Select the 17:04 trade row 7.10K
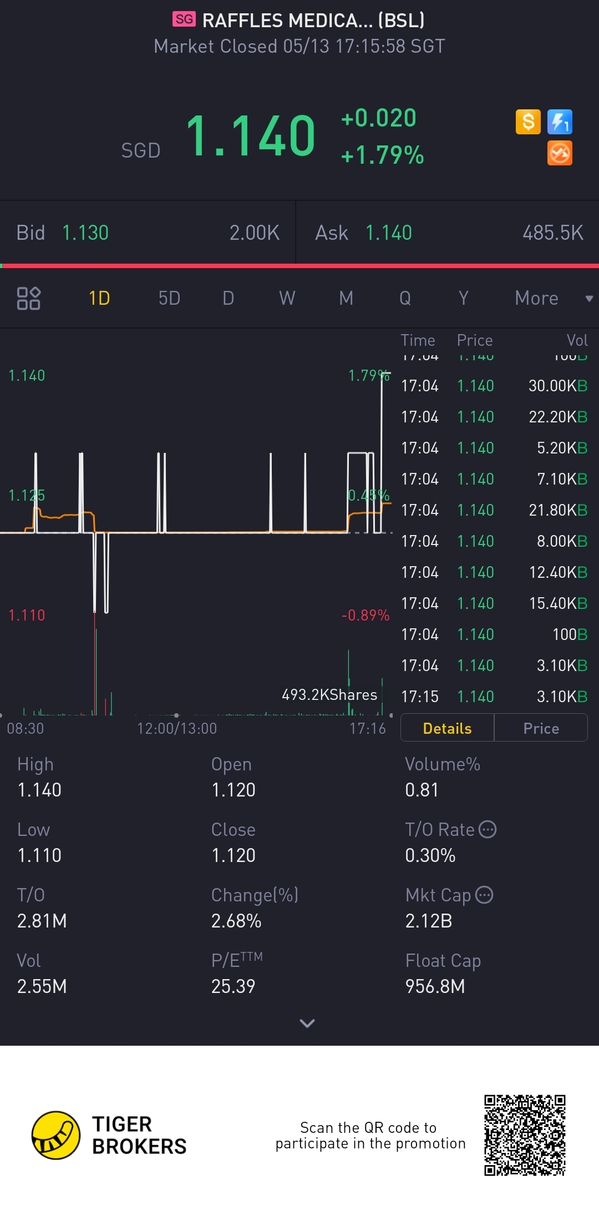 click(494, 479)
